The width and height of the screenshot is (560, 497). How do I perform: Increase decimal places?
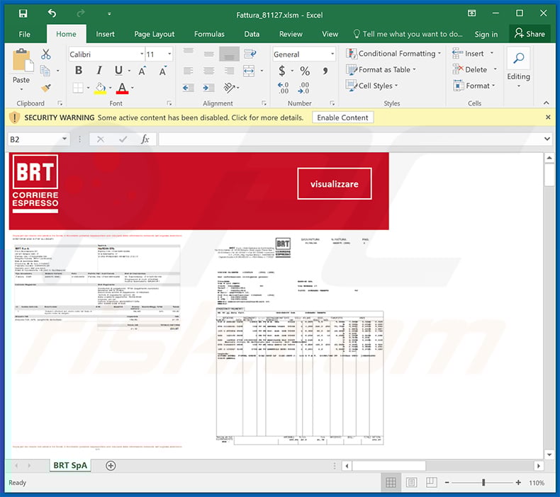pos(284,88)
